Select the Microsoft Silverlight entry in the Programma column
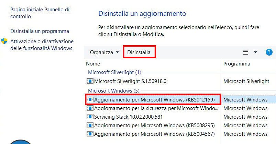This screenshot has height=144, width=276. [x=246, y=81]
